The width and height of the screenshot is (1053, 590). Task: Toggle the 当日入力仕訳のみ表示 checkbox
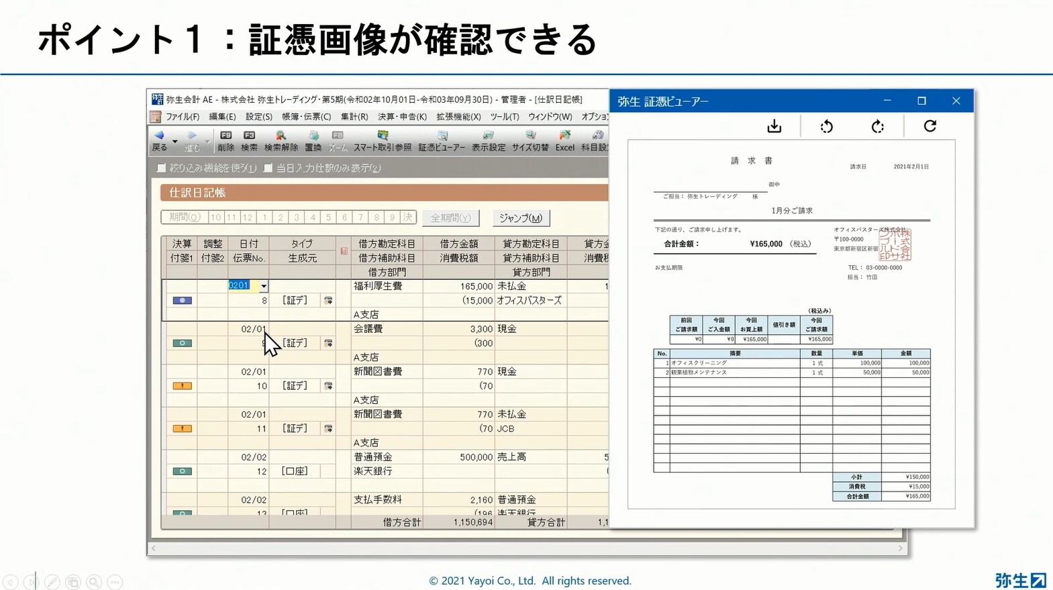point(268,168)
